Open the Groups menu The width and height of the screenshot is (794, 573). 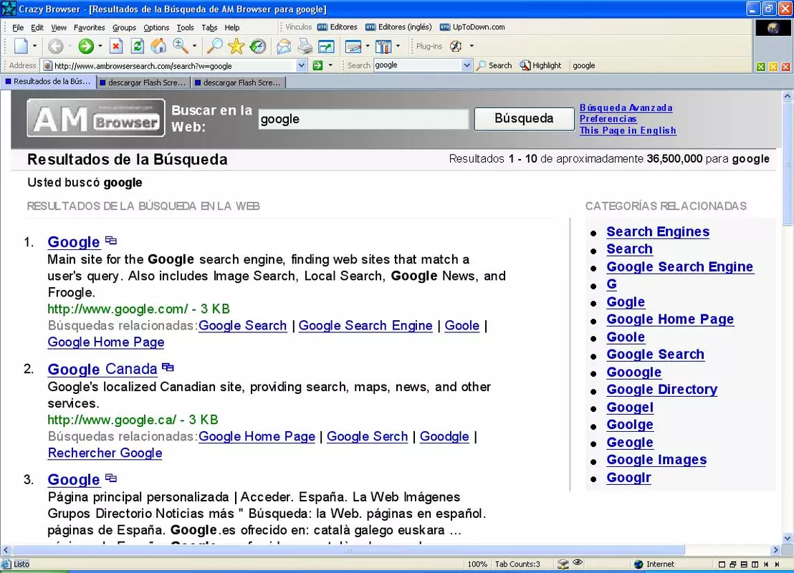tap(124, 27)
